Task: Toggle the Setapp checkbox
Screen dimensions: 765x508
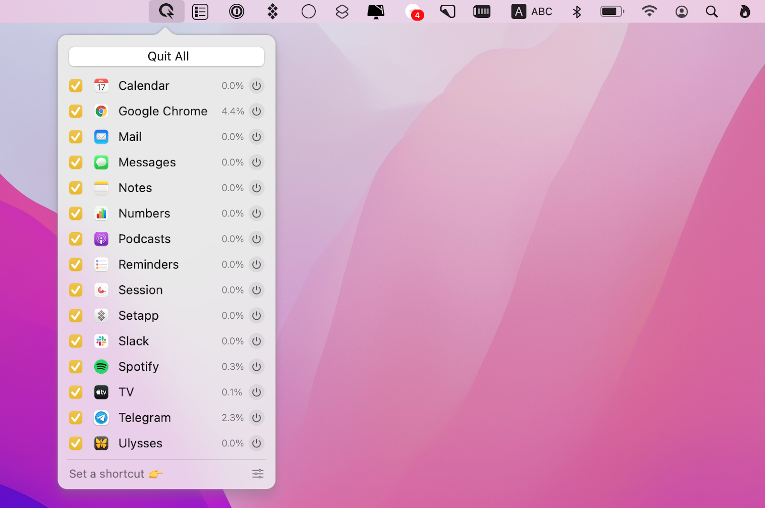Action: pos(76,315)
